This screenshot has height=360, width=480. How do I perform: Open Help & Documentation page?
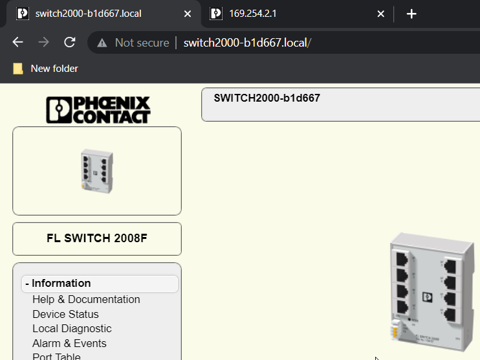click(86, 299)
